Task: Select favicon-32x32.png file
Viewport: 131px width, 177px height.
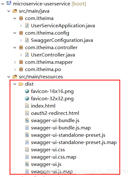Action: click(52, 99)
